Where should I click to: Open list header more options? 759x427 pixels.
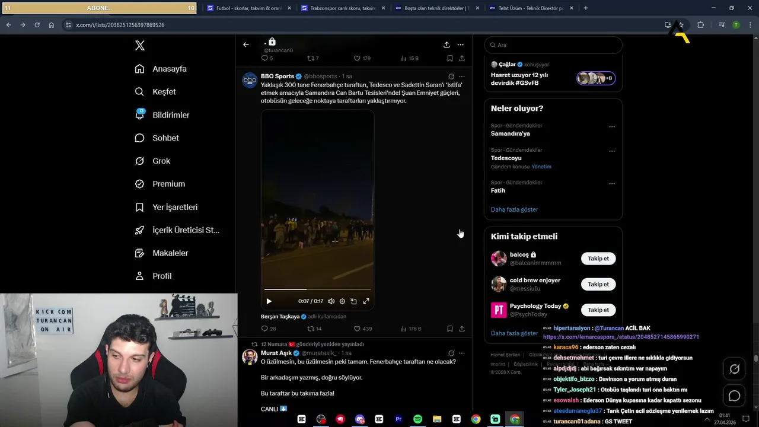point(460,44)
